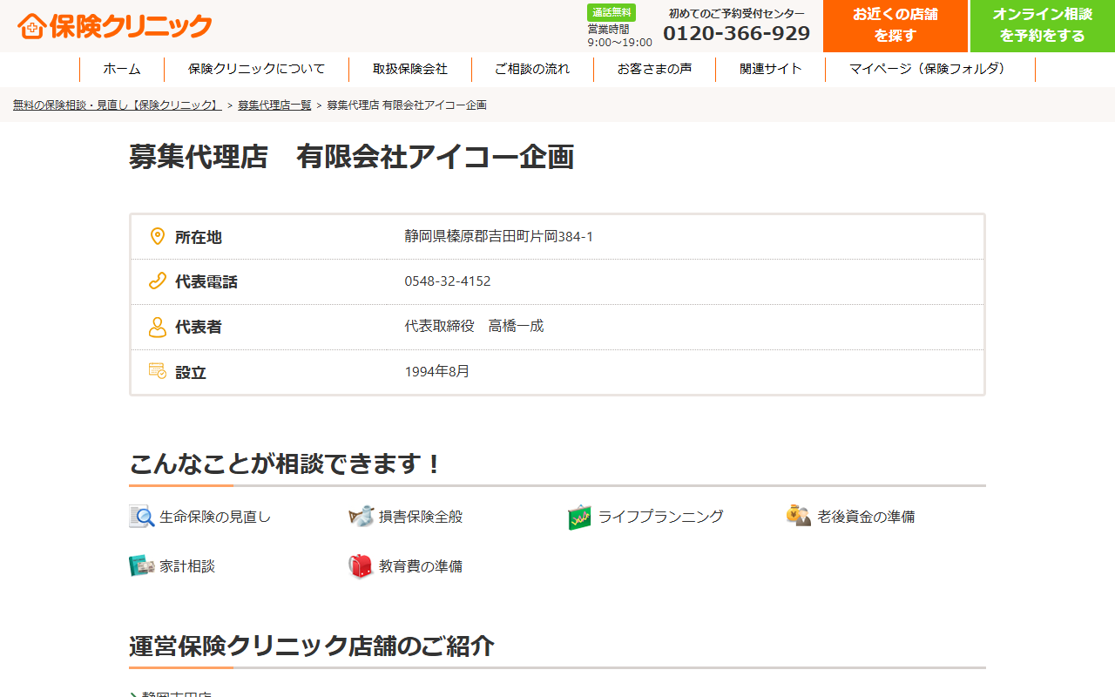Click the magnifier icon for 生命保険の見直し
Image resolution: width=1115 pixels, height=697 pixels.
142,517
